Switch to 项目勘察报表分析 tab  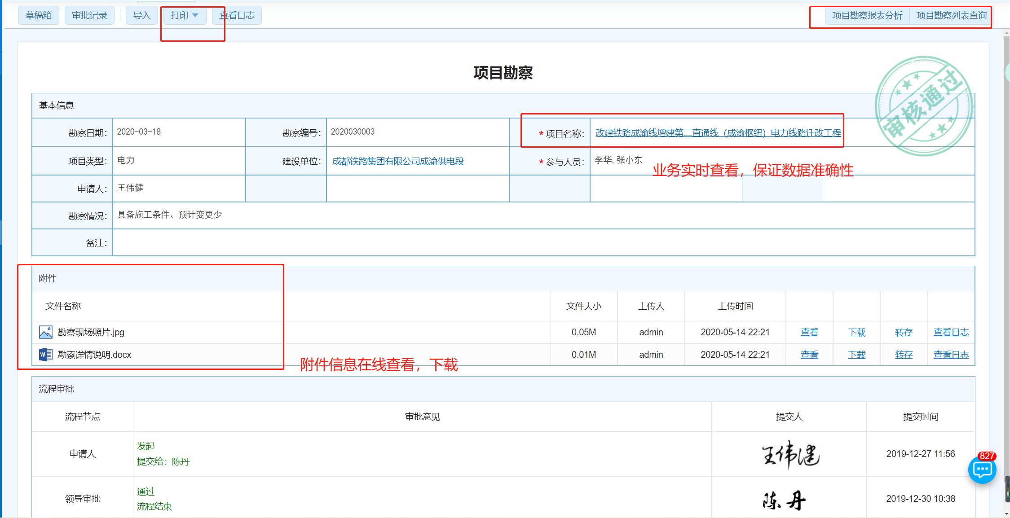pyautogui.click(x=867, y=15)
